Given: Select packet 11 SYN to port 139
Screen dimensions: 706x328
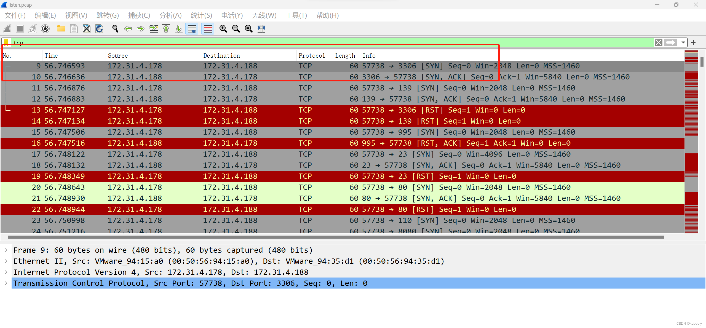Looking at the screenshot, I should tap(343, 88).
